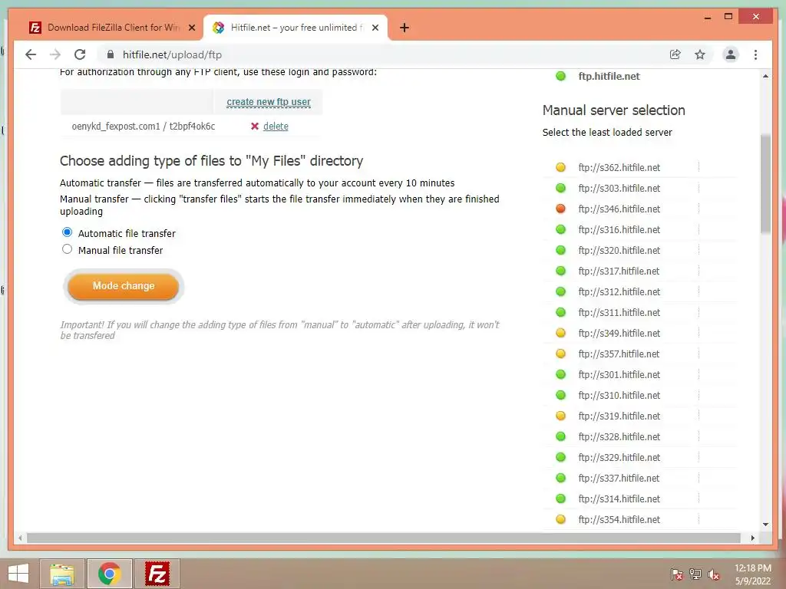Click the delete link for the ftp user
This screenshot has height=589, width=786.
click(x=276, y=127)
